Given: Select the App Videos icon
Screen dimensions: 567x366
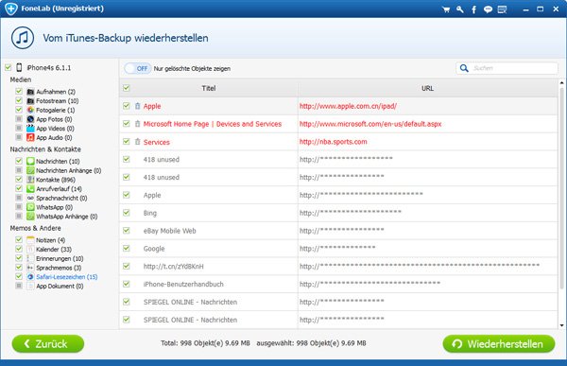Looking at the screenshot, I should point(30,129).
